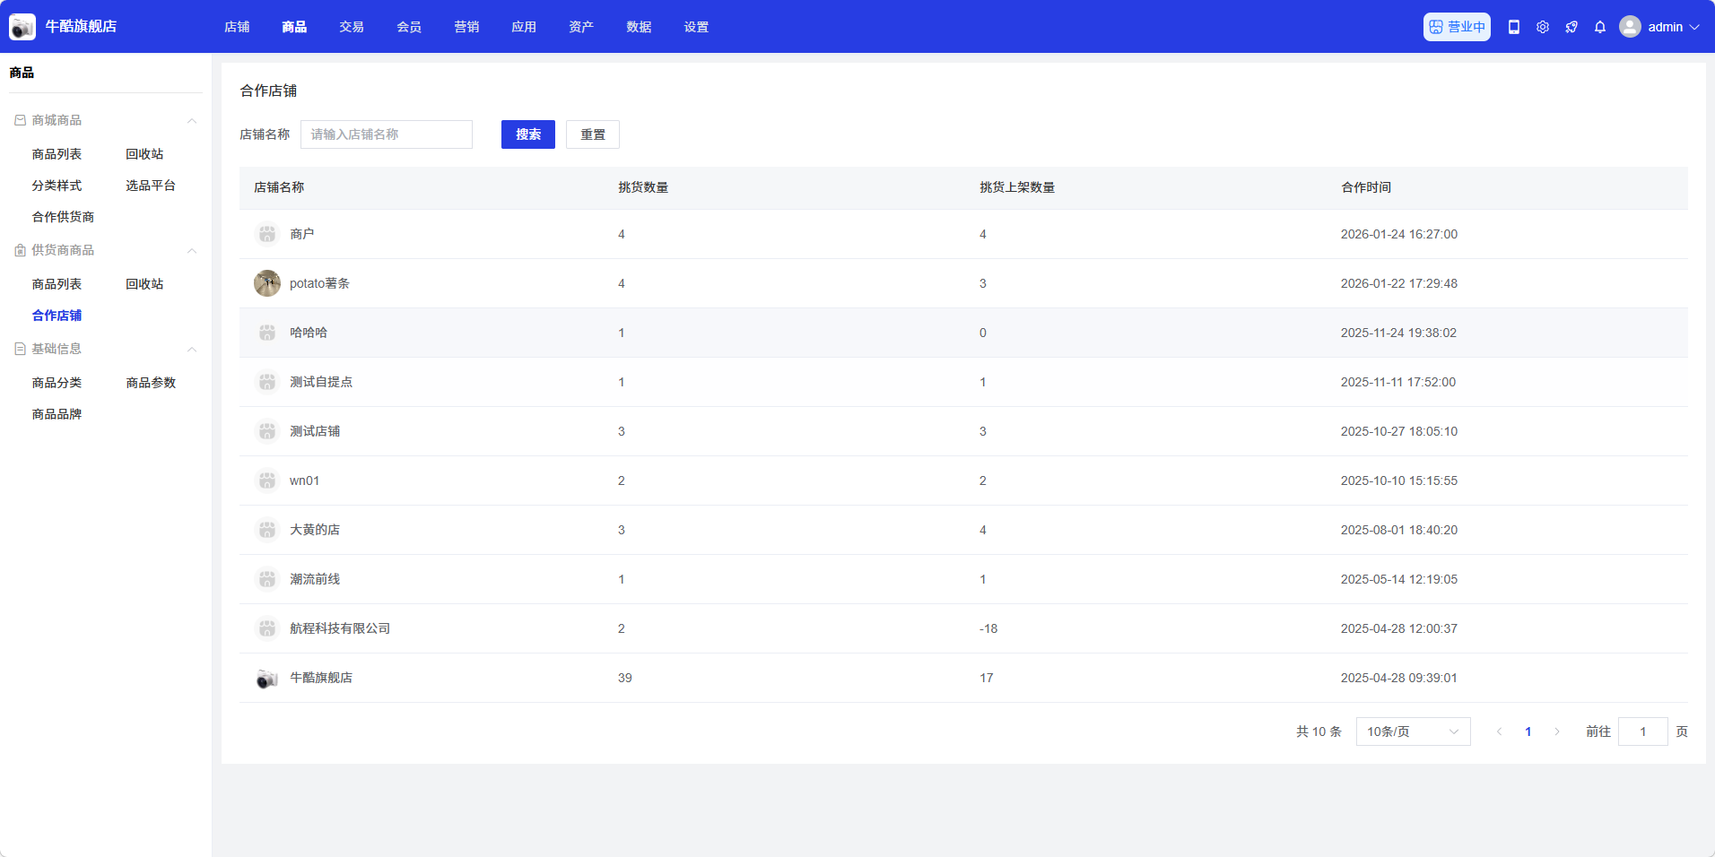Expand the admin account dropdown arrow
Image resolution: width=1715 pixels, height=857 pixels.
click(x=1694, y=27)
